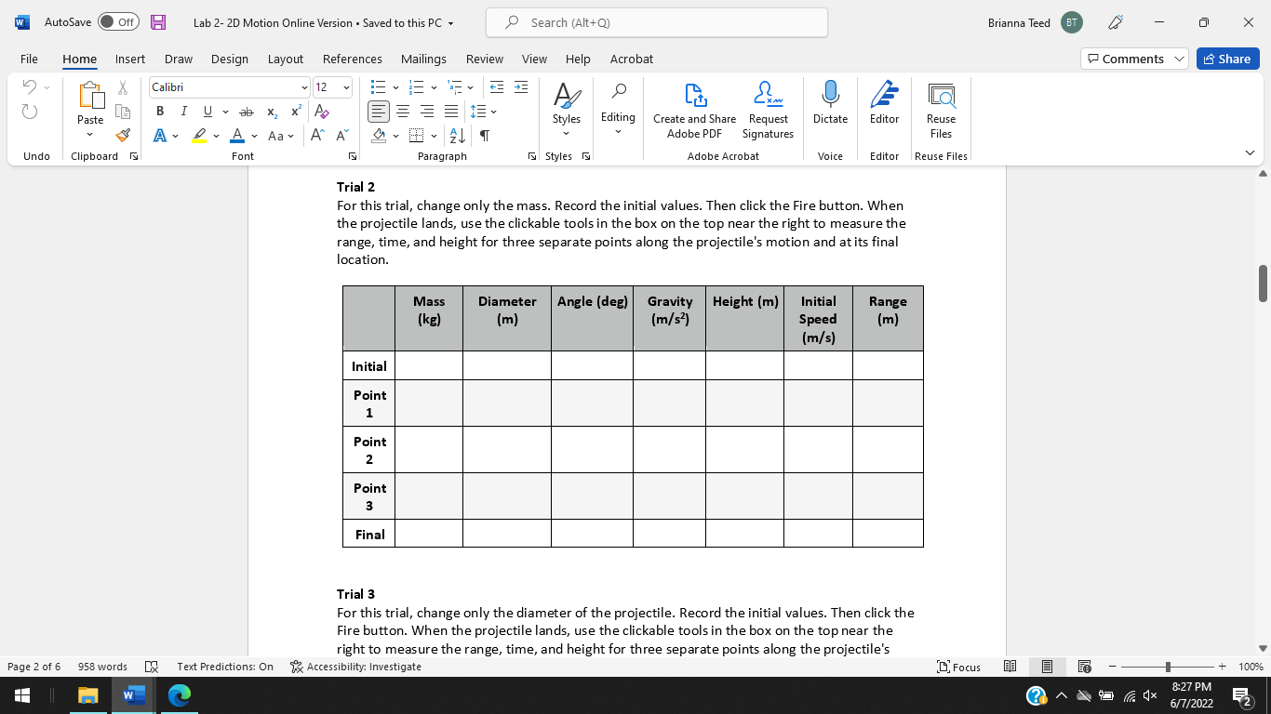The height and width of the screenshot is (714, 1271).
Task: Click the Search field at the top
Action: (655, 21)
